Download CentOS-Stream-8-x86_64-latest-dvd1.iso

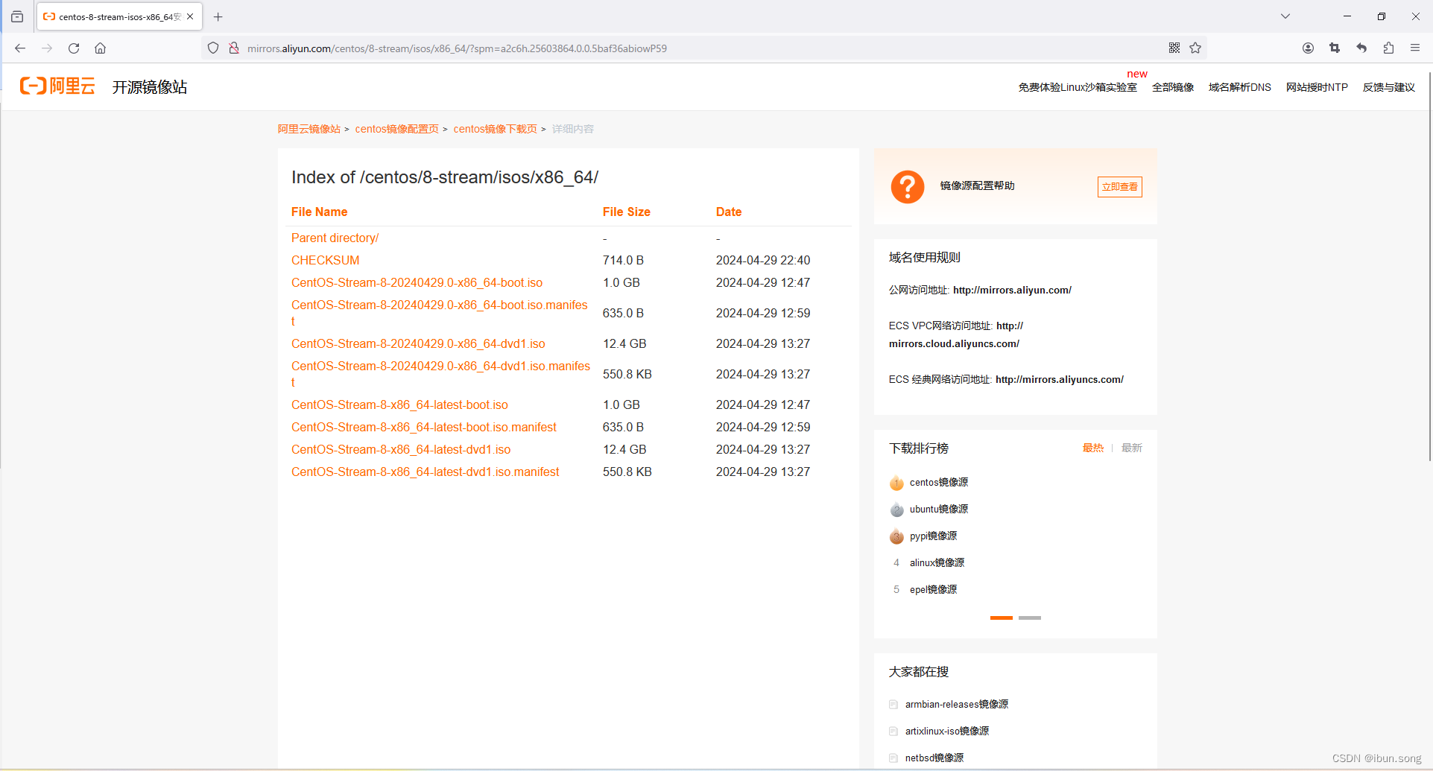[401, 449]
